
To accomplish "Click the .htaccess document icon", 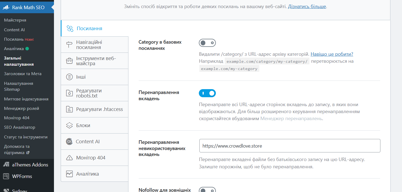I will coord(69,109).
